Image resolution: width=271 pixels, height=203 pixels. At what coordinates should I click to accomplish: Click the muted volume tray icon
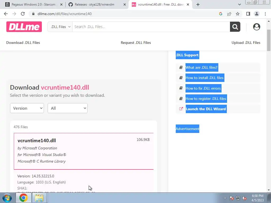[244, 198]
